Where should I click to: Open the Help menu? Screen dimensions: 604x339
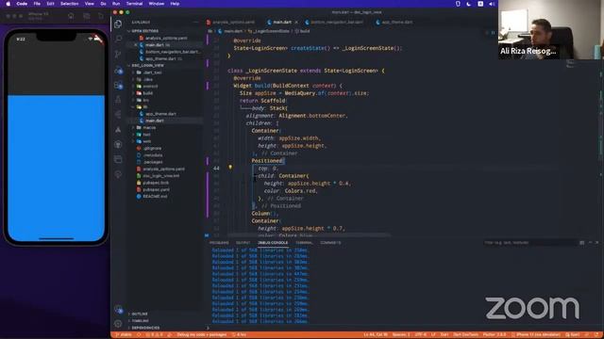(x=175, y=4)
